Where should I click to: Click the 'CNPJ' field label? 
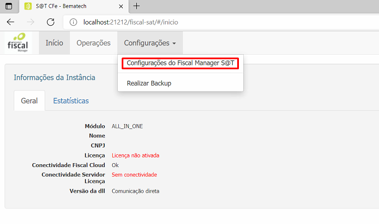pyautogui.click(x=98, y=145)
